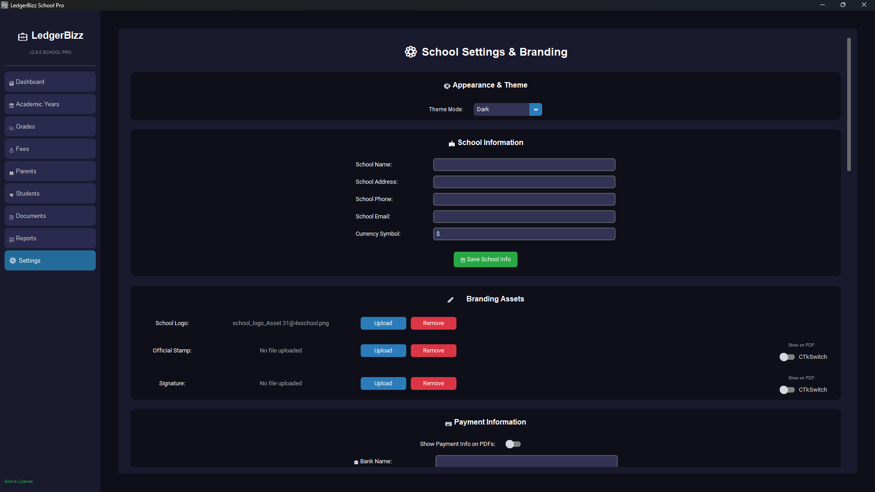Click the Settings gear icon in sidebar
The image size is (875, 492).
click(x=13, y=260)
